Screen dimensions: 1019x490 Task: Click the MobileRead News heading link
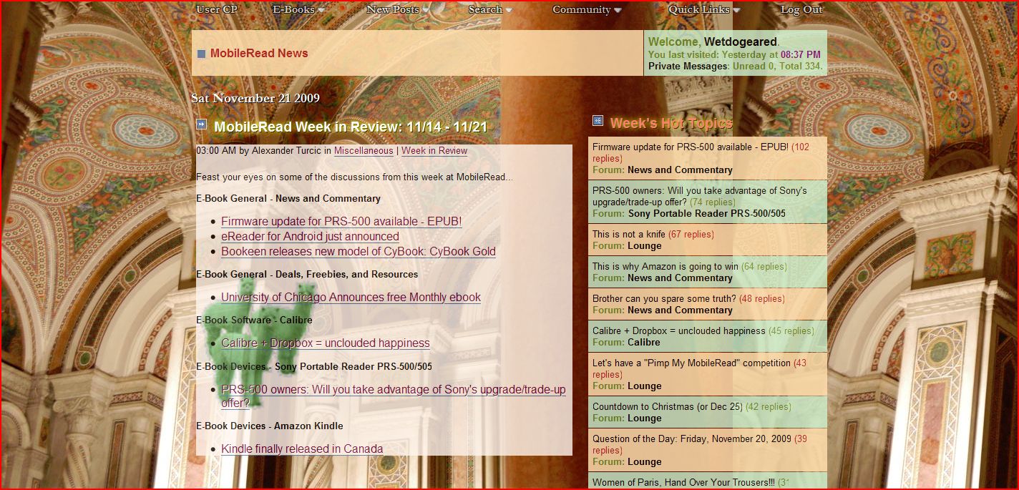pyautogui.click(x=259, y=53)
